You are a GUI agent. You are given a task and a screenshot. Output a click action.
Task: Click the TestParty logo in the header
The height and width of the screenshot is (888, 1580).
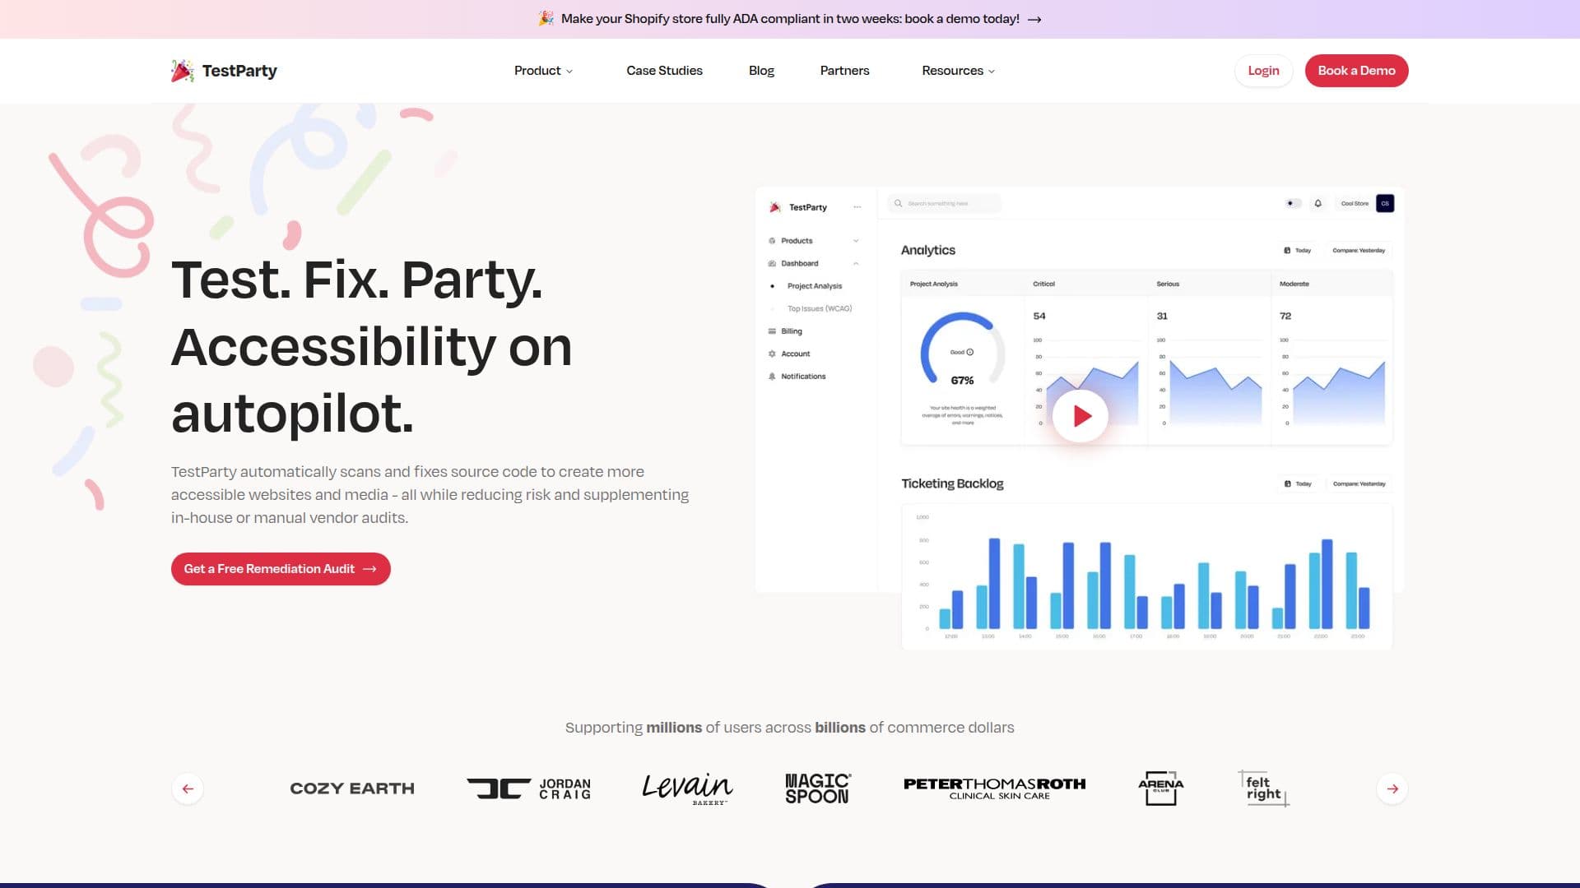[224, 71]
